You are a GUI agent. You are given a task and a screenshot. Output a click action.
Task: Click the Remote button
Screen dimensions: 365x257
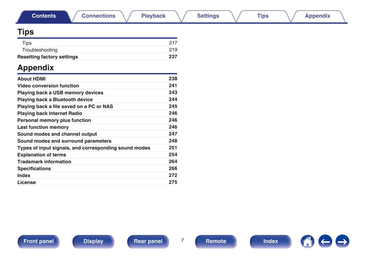point(216,241)
